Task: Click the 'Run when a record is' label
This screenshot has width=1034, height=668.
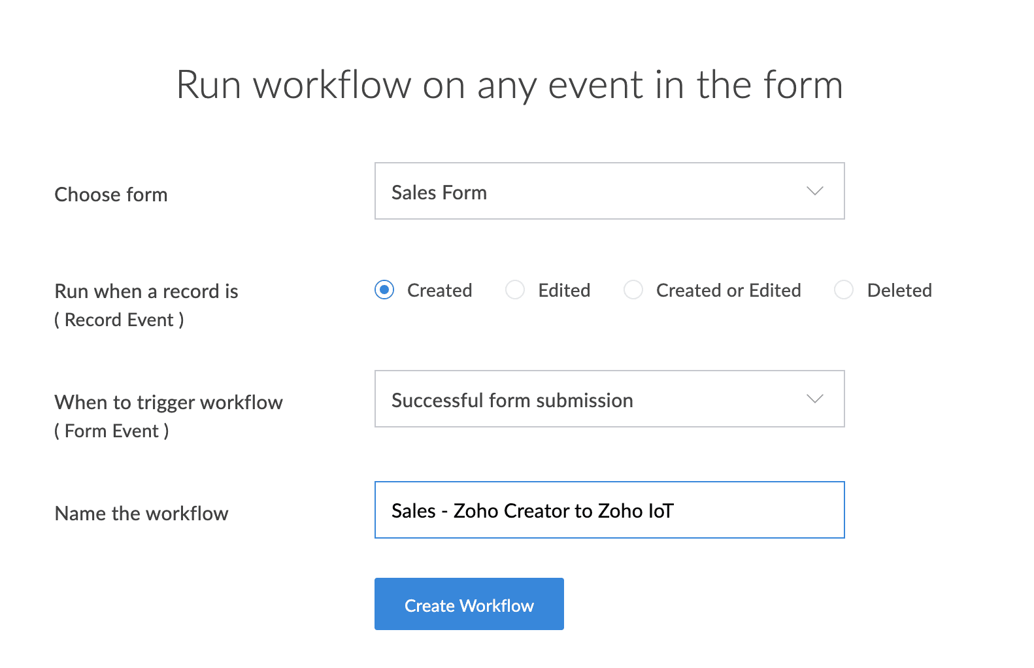Action: [146, 292]
